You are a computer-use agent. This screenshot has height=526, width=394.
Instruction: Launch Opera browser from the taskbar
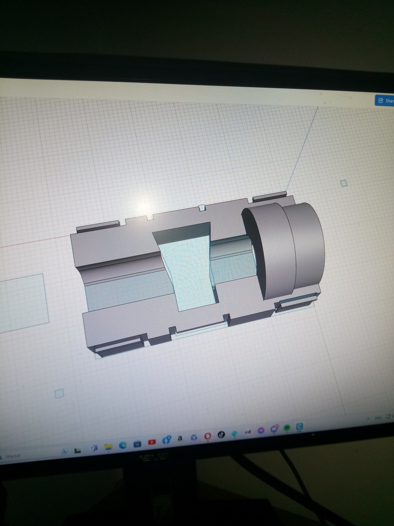point(208,436)
